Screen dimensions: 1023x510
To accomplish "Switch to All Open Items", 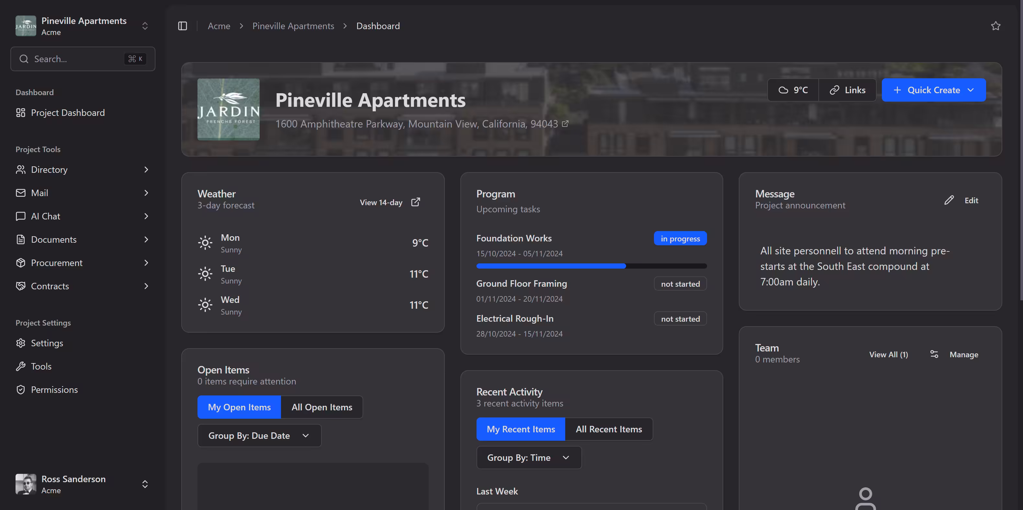I will tap(322, 407).
